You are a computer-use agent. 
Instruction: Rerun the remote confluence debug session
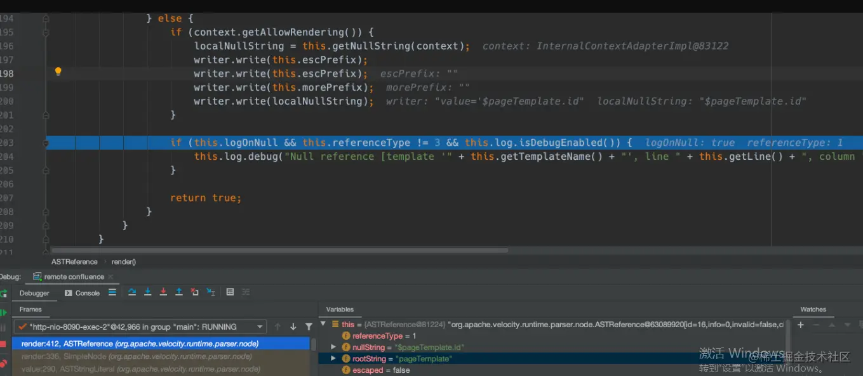[3, 294]
